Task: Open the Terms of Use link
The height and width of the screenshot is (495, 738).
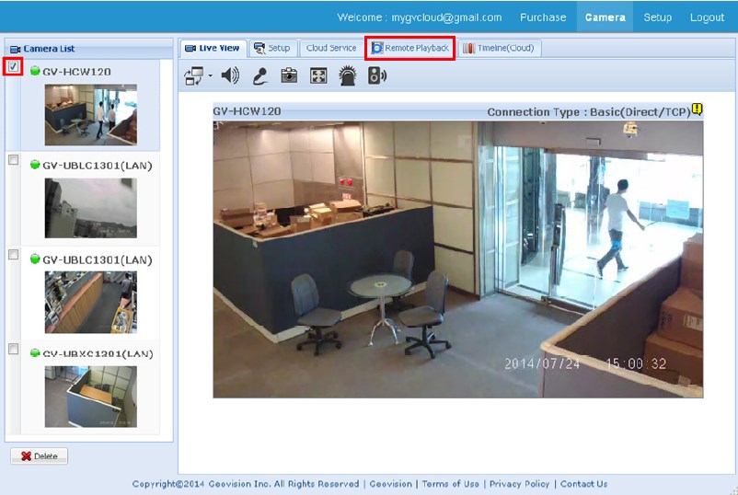Action: (450, 484)
